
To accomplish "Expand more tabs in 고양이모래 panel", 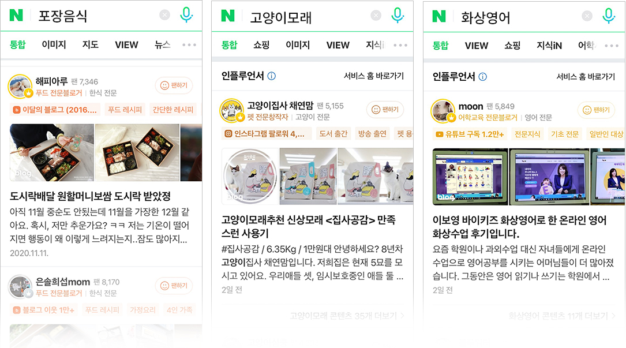I will (x=400, y=45).
